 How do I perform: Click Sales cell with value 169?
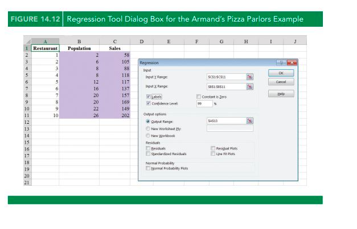pos(115,102)
